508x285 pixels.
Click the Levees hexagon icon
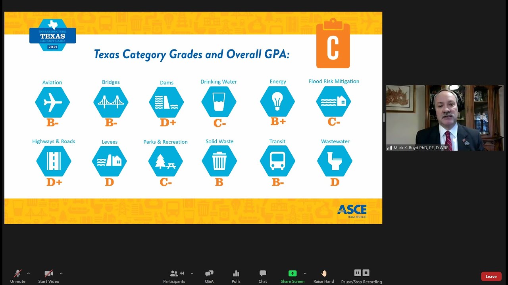110,161
